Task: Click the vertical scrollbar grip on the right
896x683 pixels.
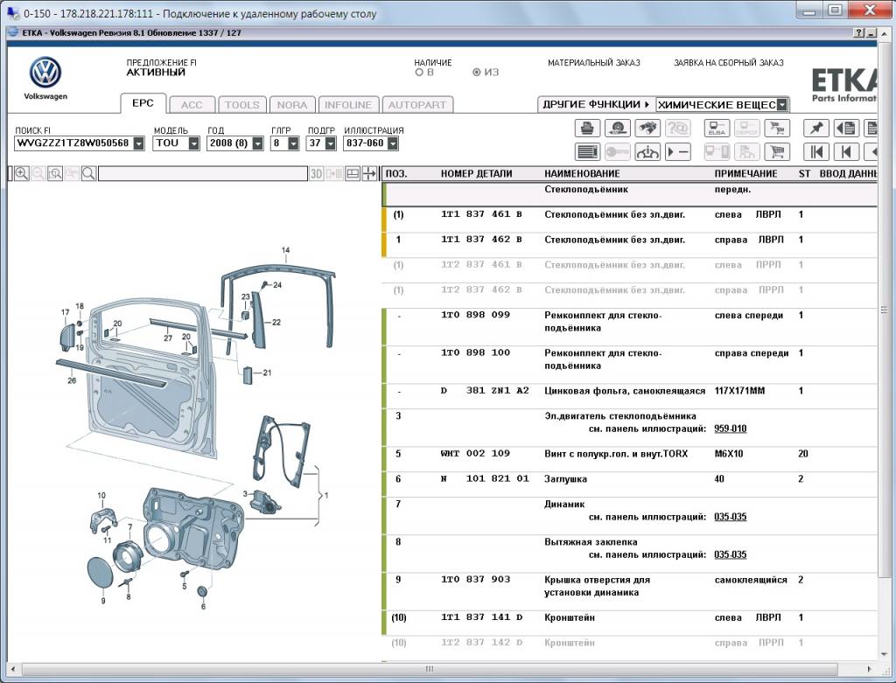Action: pos(884,310)
